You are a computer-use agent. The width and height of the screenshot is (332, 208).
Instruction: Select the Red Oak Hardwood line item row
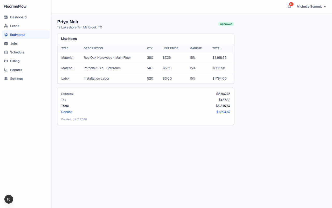[x=146, y=58]
